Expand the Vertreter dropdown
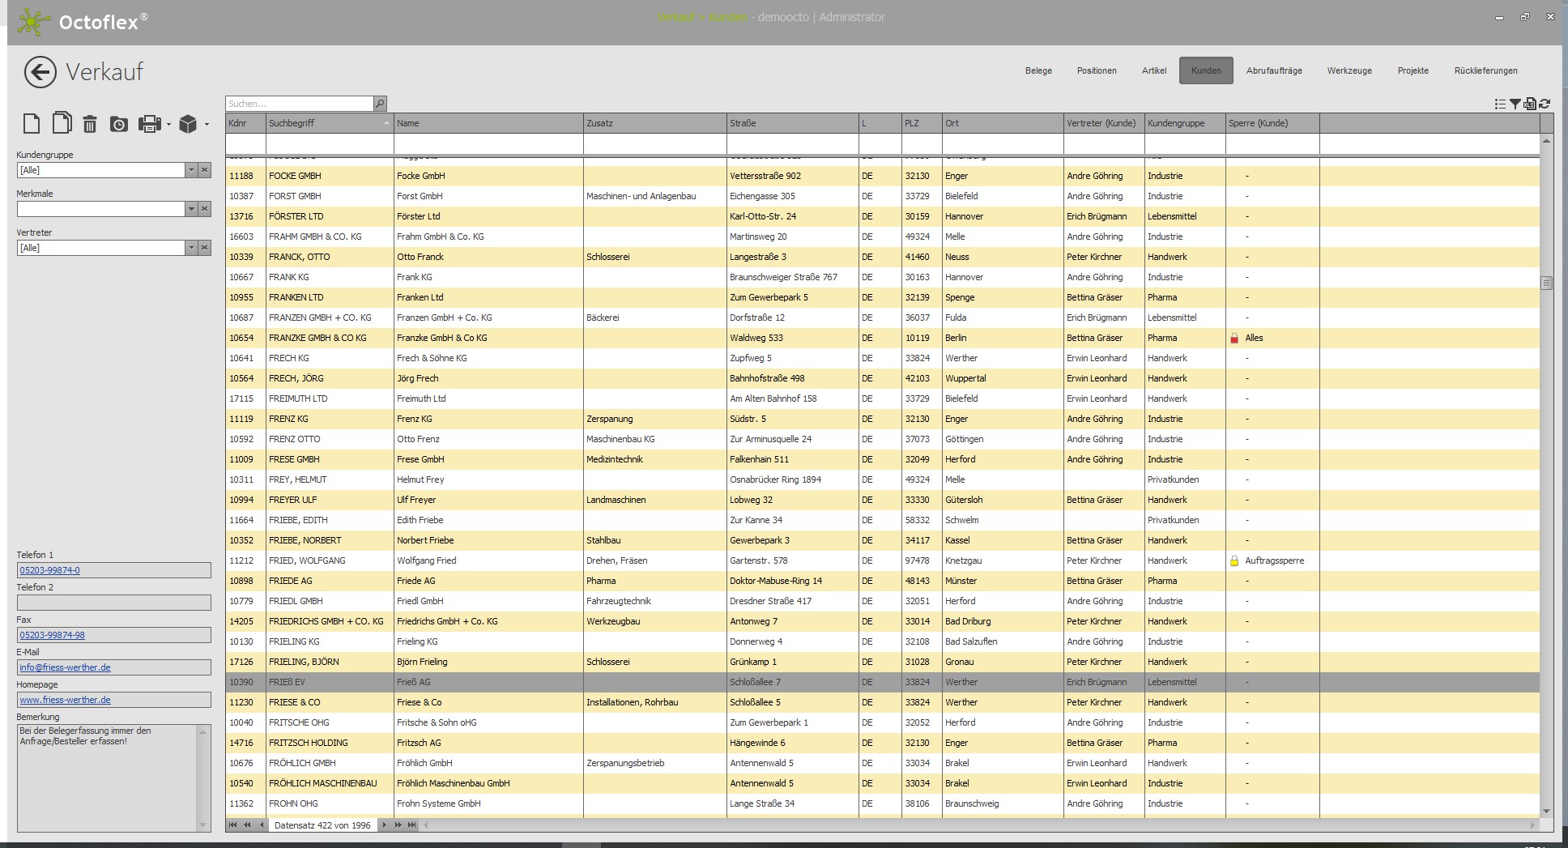This screenshot has width=1568, height=848. (191, 248)
